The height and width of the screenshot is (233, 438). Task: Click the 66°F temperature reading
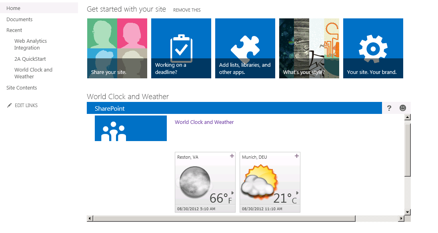pyautogui.click(x=221, y=198)
